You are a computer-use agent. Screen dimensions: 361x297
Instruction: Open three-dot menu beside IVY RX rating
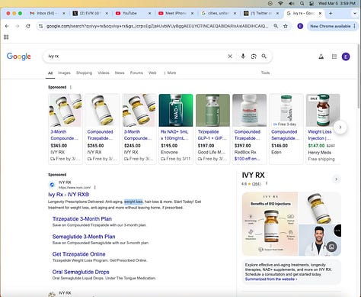point(267,183)
